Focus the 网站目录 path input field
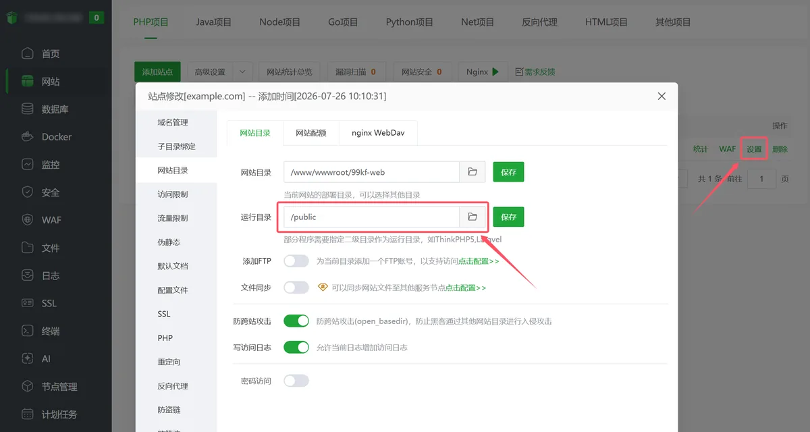 (372, 172)
